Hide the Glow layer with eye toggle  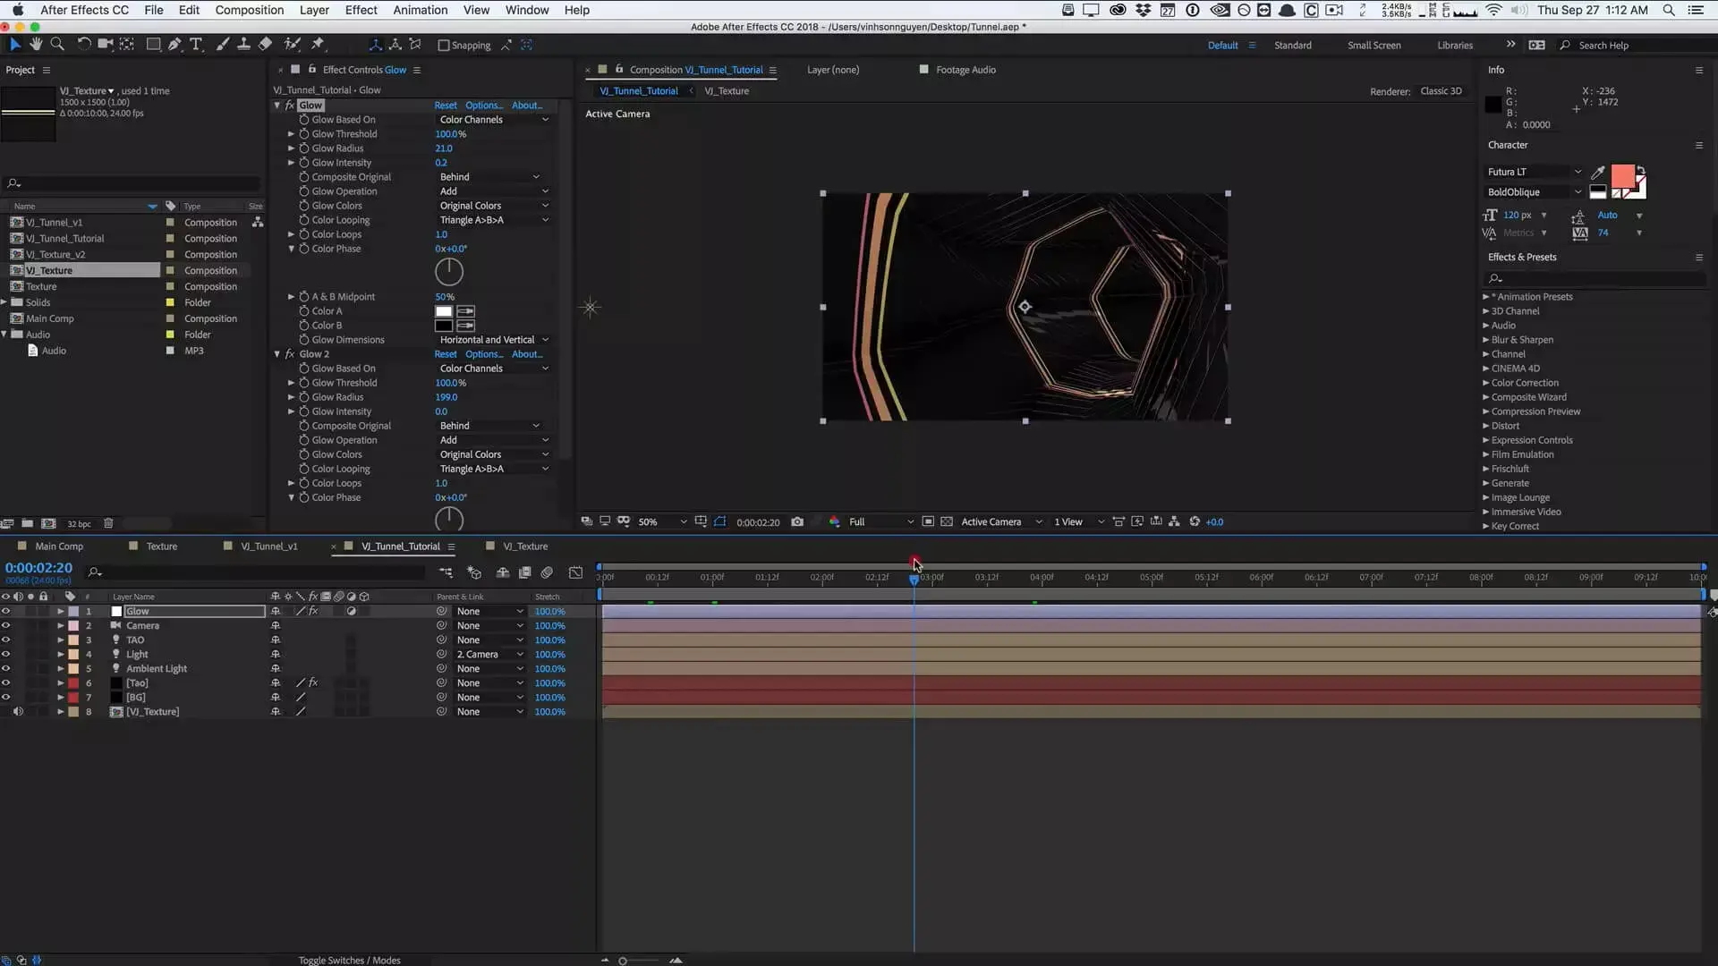[5, 612]
